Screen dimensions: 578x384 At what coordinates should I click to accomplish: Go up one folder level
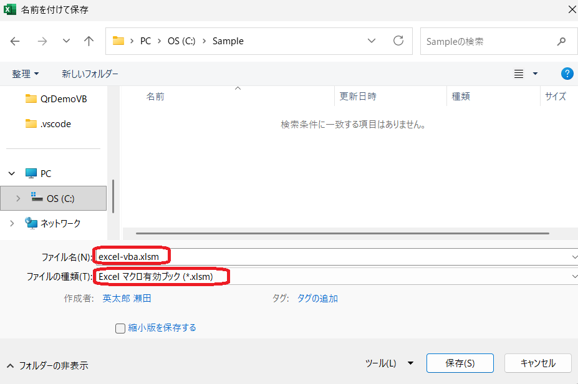coord(89,41)
